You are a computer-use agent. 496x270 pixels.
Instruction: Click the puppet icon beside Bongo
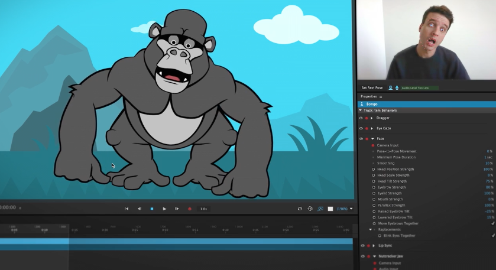pyautogui.click(x=362, y=104)
